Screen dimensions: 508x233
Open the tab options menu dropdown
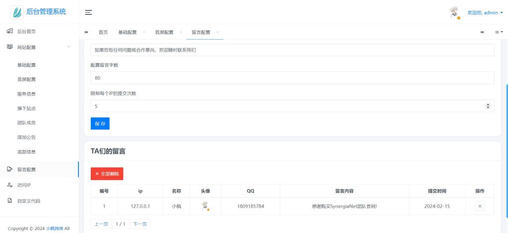[x=499, y=32]
